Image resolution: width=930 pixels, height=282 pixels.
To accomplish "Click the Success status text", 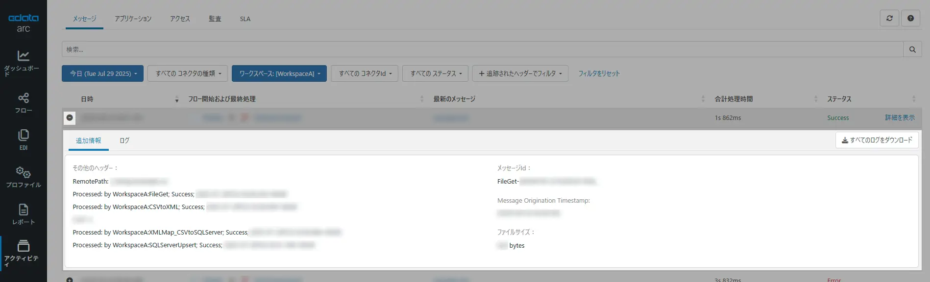I will (x=838, y=118).
